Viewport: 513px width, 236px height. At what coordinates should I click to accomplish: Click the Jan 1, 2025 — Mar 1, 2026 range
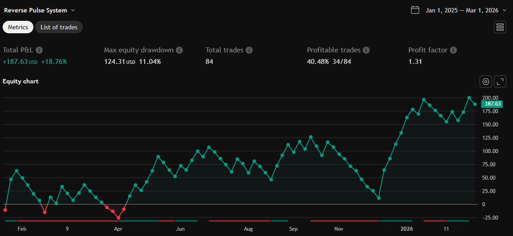tap(462, 10)
